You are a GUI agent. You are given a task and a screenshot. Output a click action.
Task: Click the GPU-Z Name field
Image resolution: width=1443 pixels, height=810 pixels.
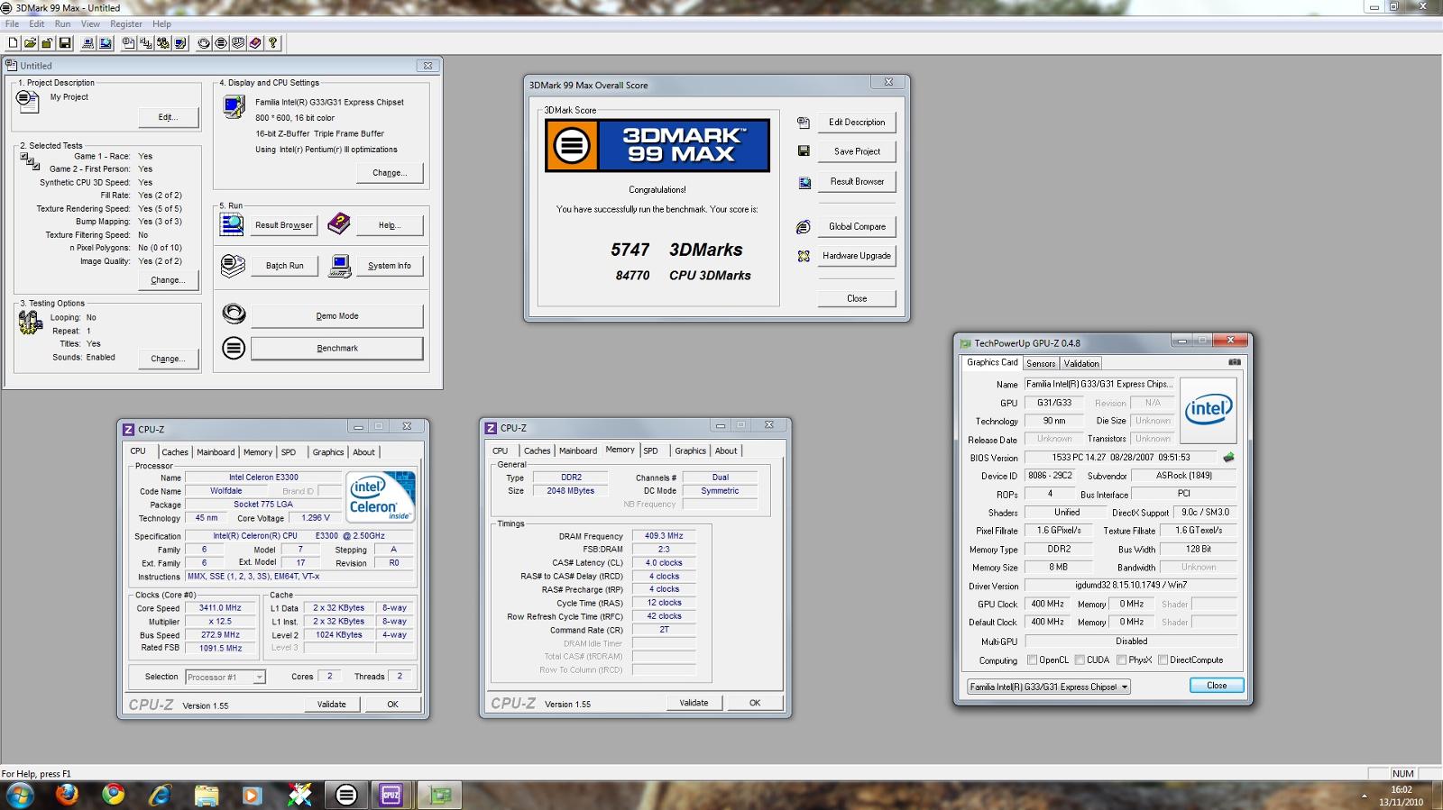click(x=1099, y=384)
